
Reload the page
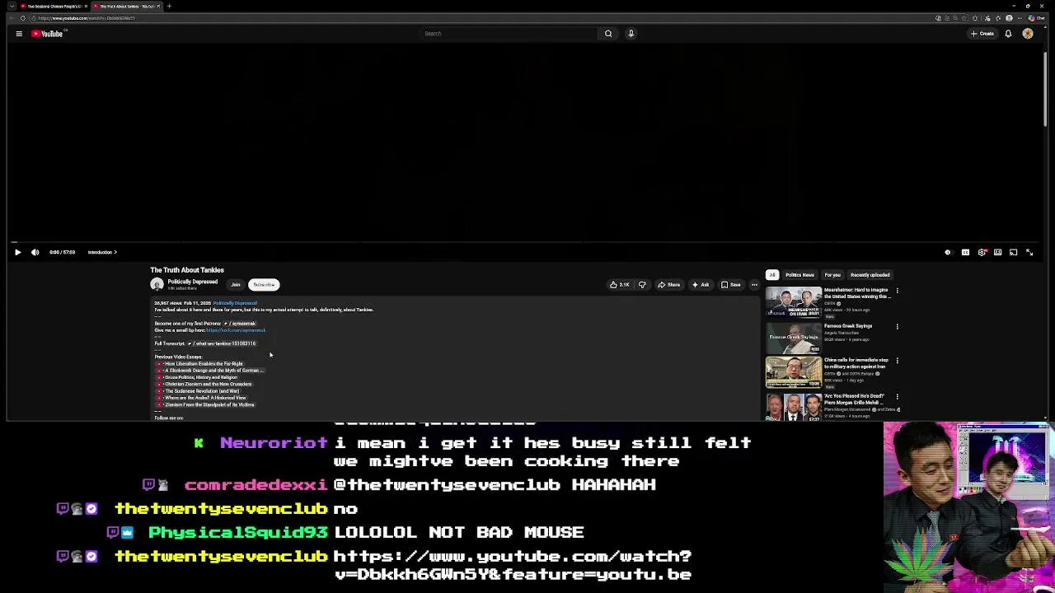[x=23, y=18]
